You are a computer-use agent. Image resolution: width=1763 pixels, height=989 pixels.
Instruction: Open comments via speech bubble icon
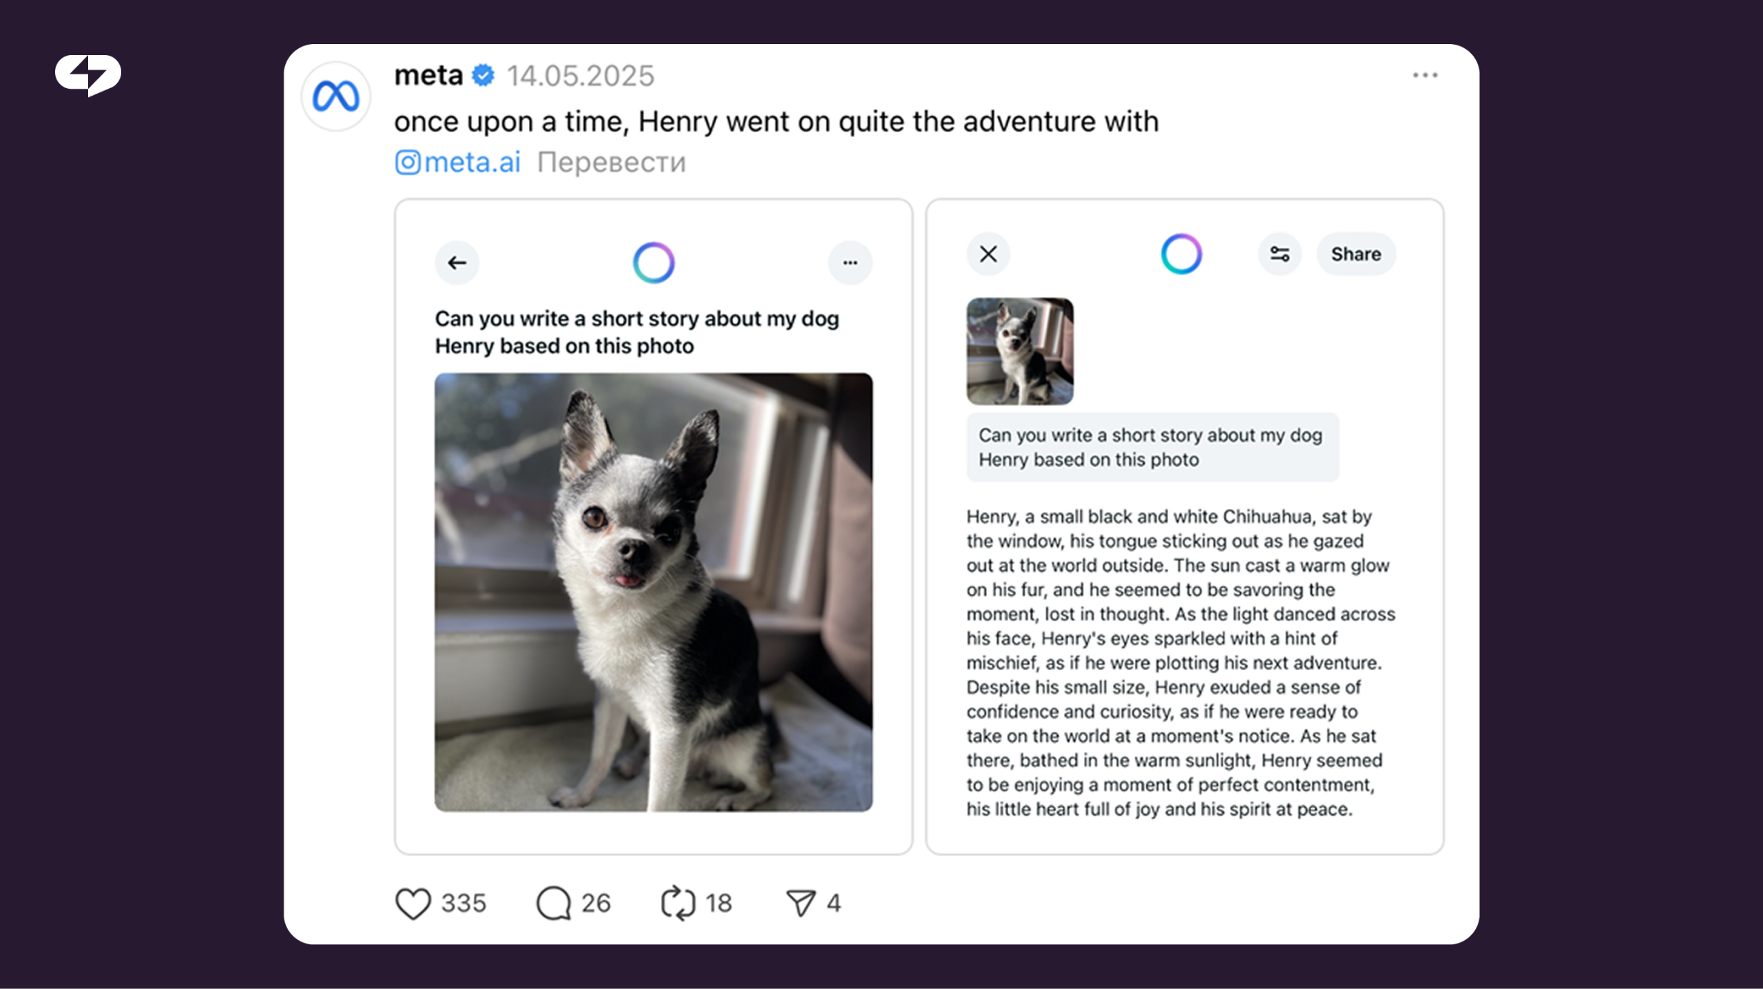[x=554, y=903]
